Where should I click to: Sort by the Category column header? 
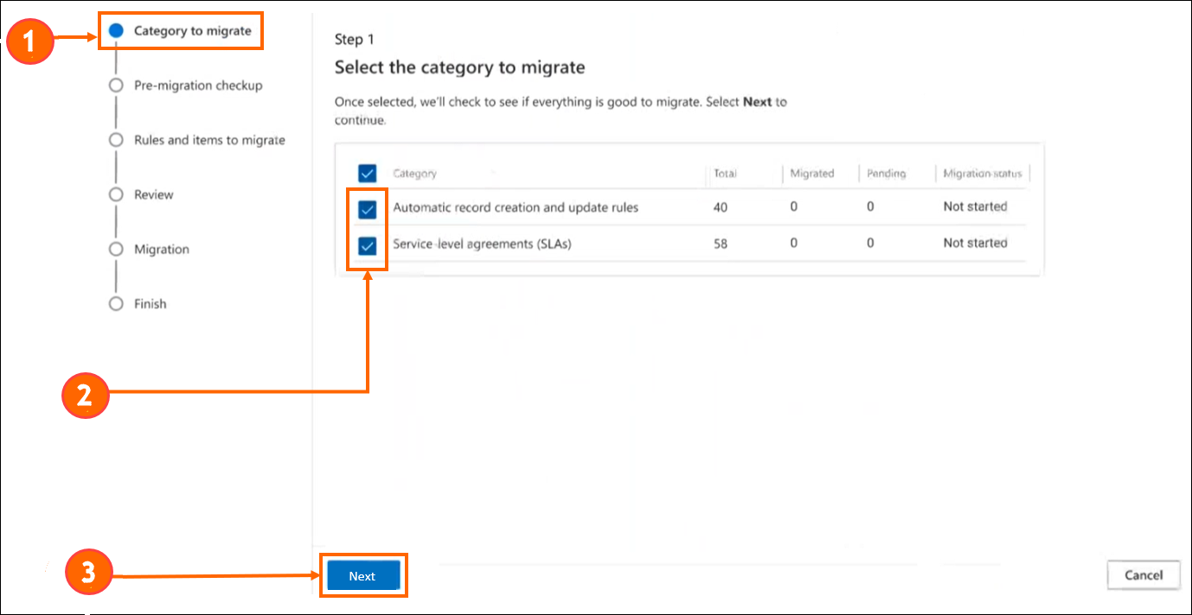tap(414, 174)
